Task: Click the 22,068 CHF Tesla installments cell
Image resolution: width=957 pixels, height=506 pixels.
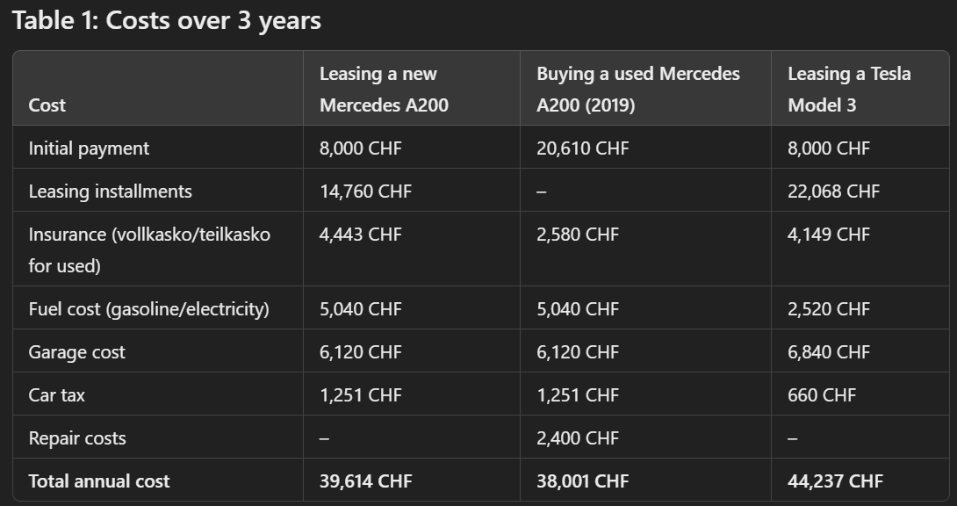Action: (x=833, y=191)
